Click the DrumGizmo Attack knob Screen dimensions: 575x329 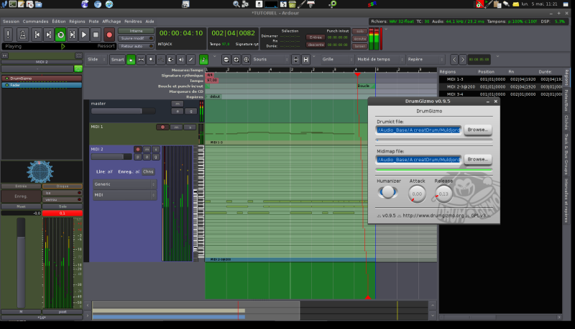(x=417, y=193)
